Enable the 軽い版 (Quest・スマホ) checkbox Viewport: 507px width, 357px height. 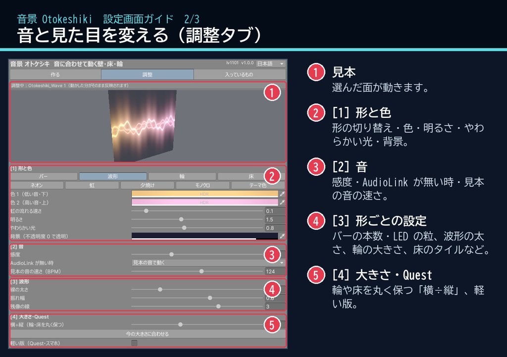[134, 343]
